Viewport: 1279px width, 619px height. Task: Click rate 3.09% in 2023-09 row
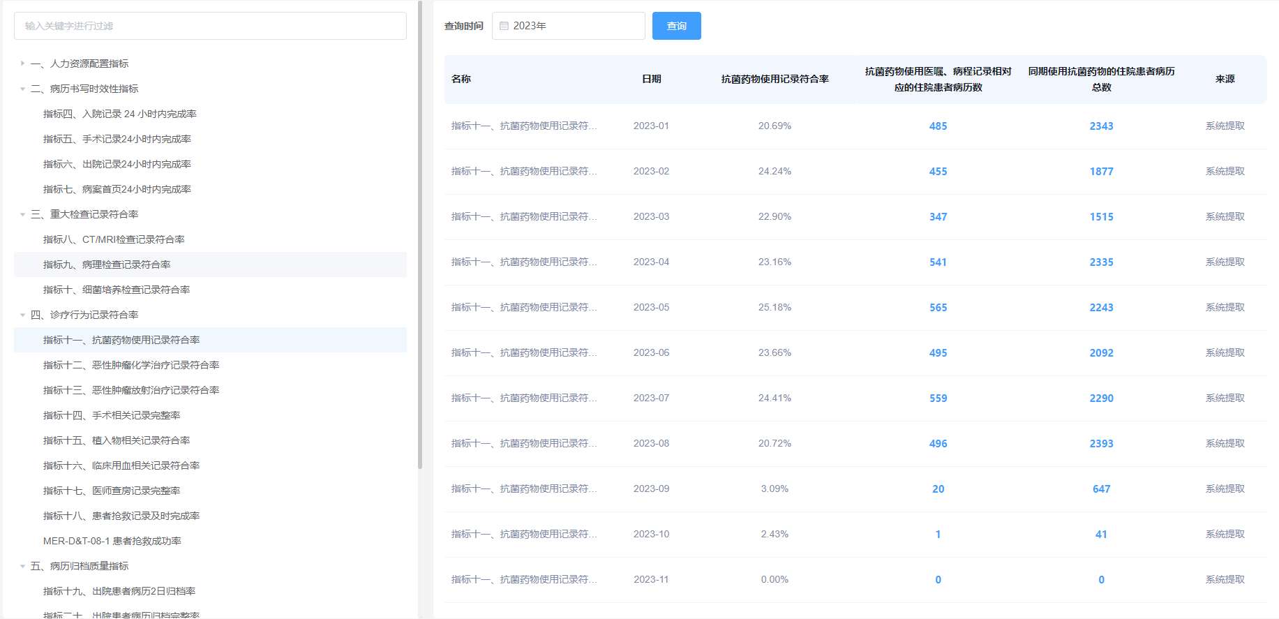click(x=775, y=489)
